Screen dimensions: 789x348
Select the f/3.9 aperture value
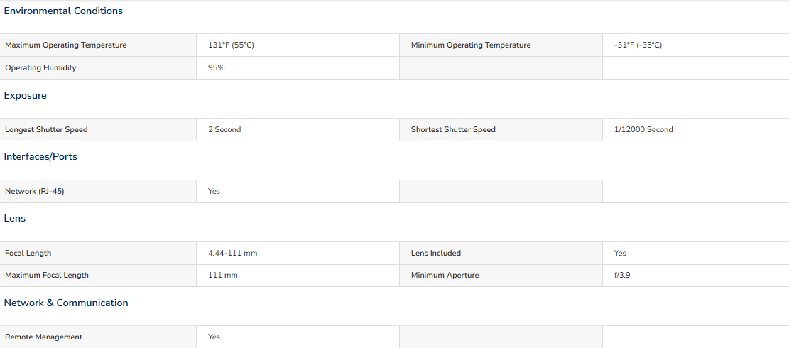point(622,276)
